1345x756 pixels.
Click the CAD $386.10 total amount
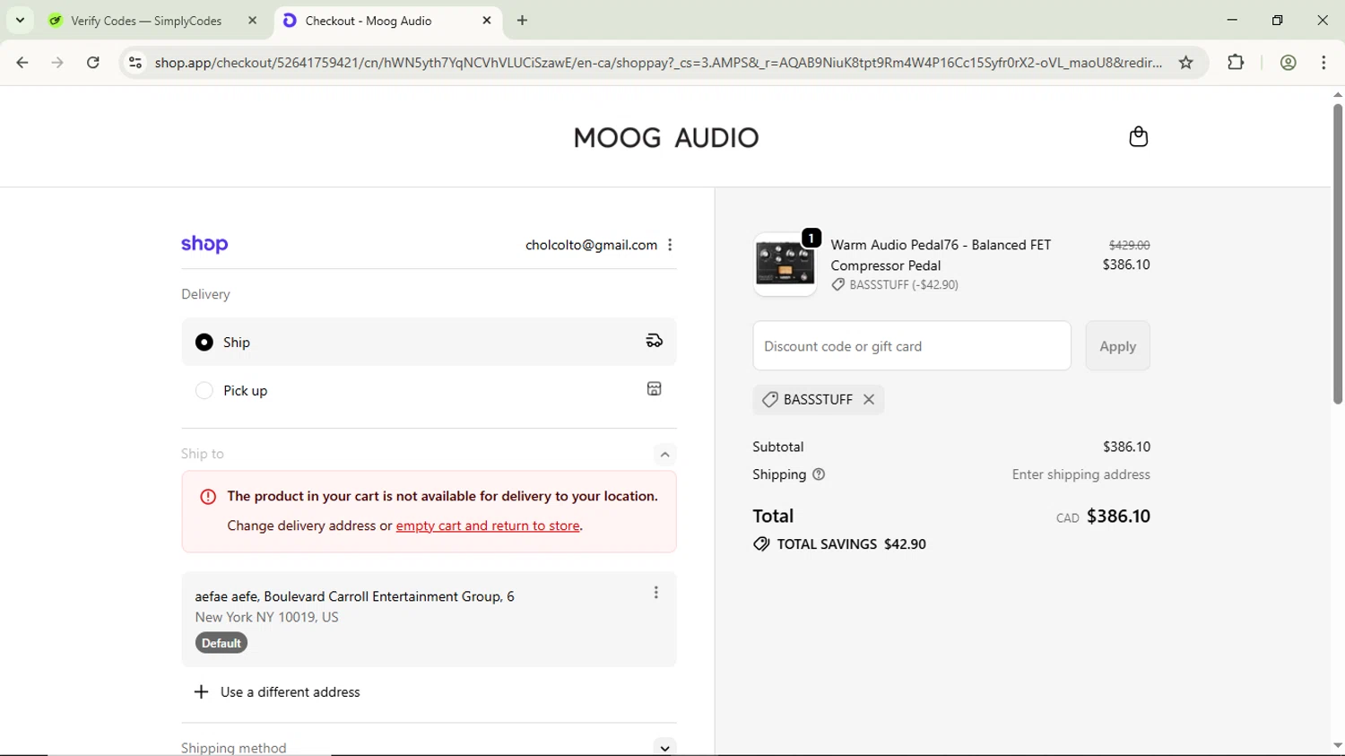[x=1103, y=517]
